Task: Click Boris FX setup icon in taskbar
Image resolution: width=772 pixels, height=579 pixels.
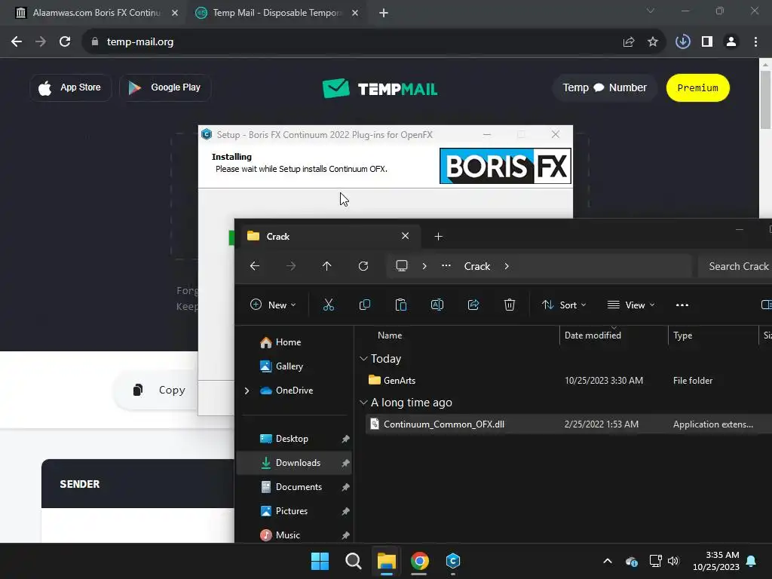Action: point(453,561)
